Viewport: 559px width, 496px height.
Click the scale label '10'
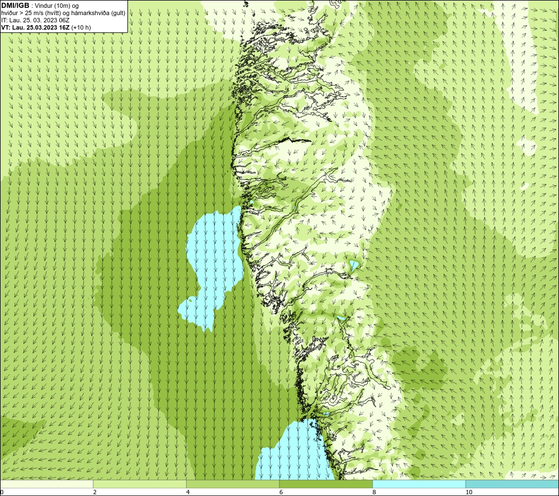point(469,492)
